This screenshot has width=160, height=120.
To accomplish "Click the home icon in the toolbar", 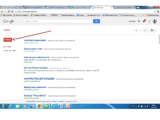I will pos(12,11).
